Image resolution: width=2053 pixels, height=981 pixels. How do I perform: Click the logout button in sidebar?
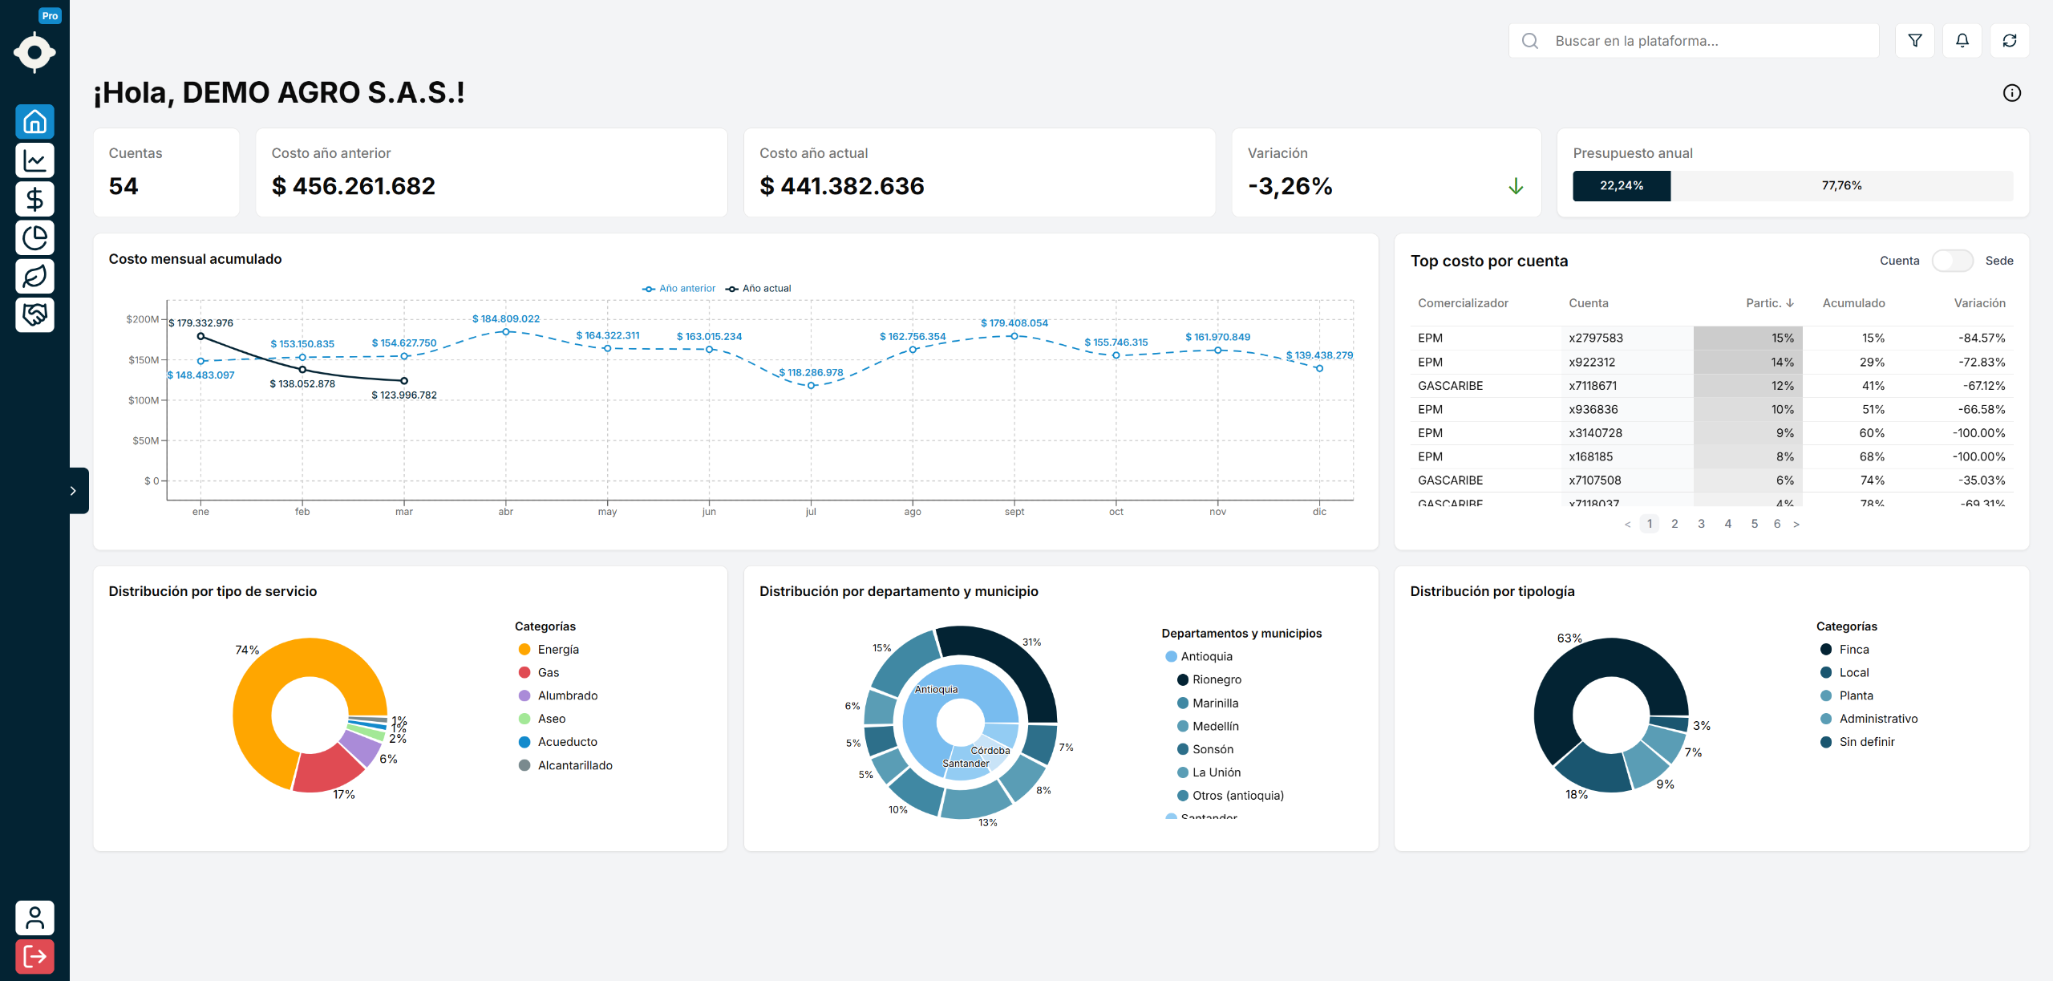coord(34,956)
